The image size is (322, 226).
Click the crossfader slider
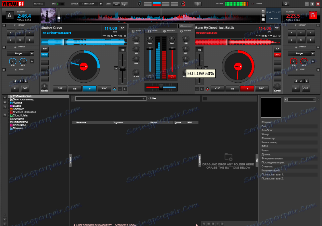[x=161, y=87]
